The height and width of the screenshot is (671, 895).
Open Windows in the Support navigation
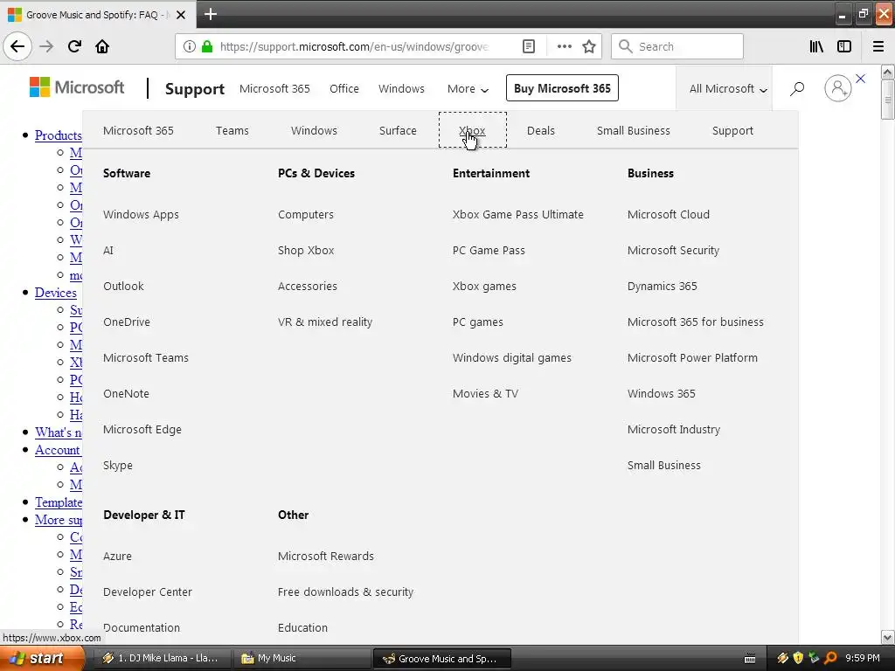[401, 88]
